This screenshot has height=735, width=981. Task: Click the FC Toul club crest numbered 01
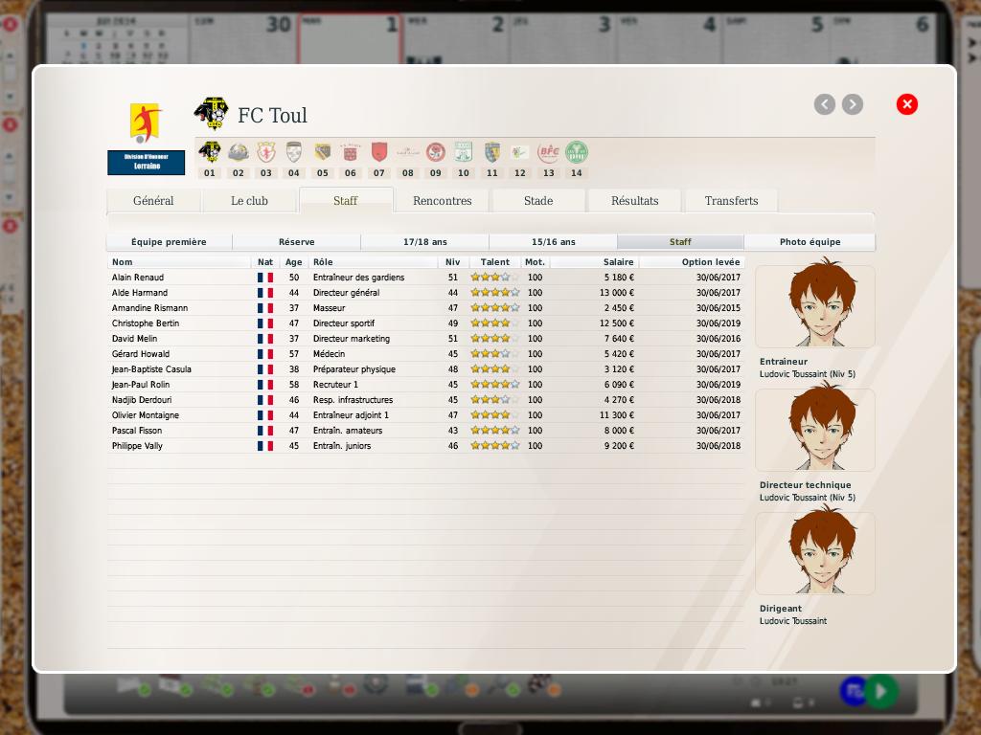click(x=210, y=152)
